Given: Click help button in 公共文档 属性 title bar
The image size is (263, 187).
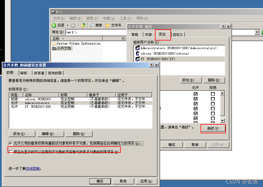Looking at the screenshot, I should [223, 27].
